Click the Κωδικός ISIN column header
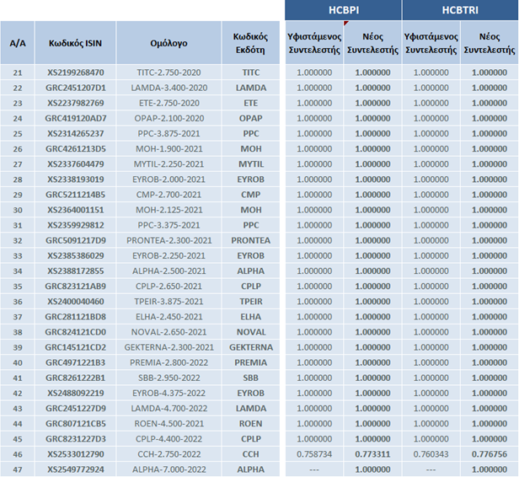Image resolution: width=519 pixels, height=477 pixels. pyautogui.click(x=75, y=42)
